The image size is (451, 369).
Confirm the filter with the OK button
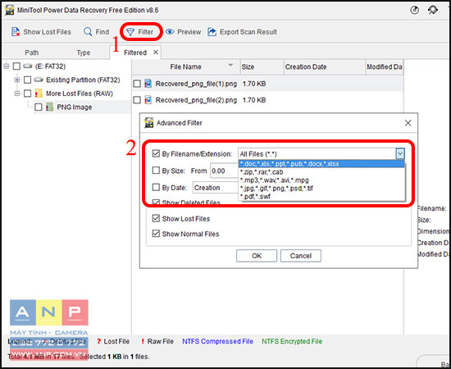257,256
